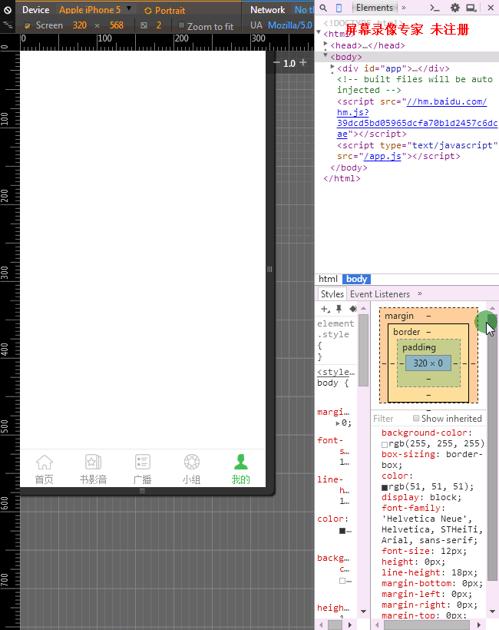
Task: Open the Apple iPhone 5 device dropdown
Action: click(x=95, y=10)
